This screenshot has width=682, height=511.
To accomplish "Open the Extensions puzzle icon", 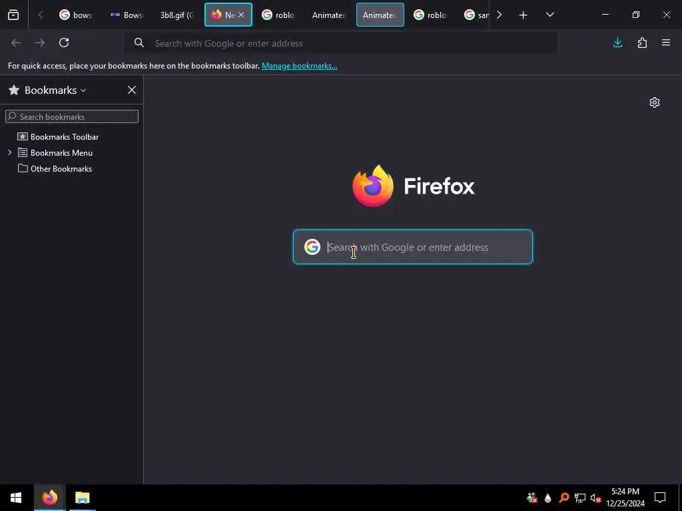I will (642, 43).
